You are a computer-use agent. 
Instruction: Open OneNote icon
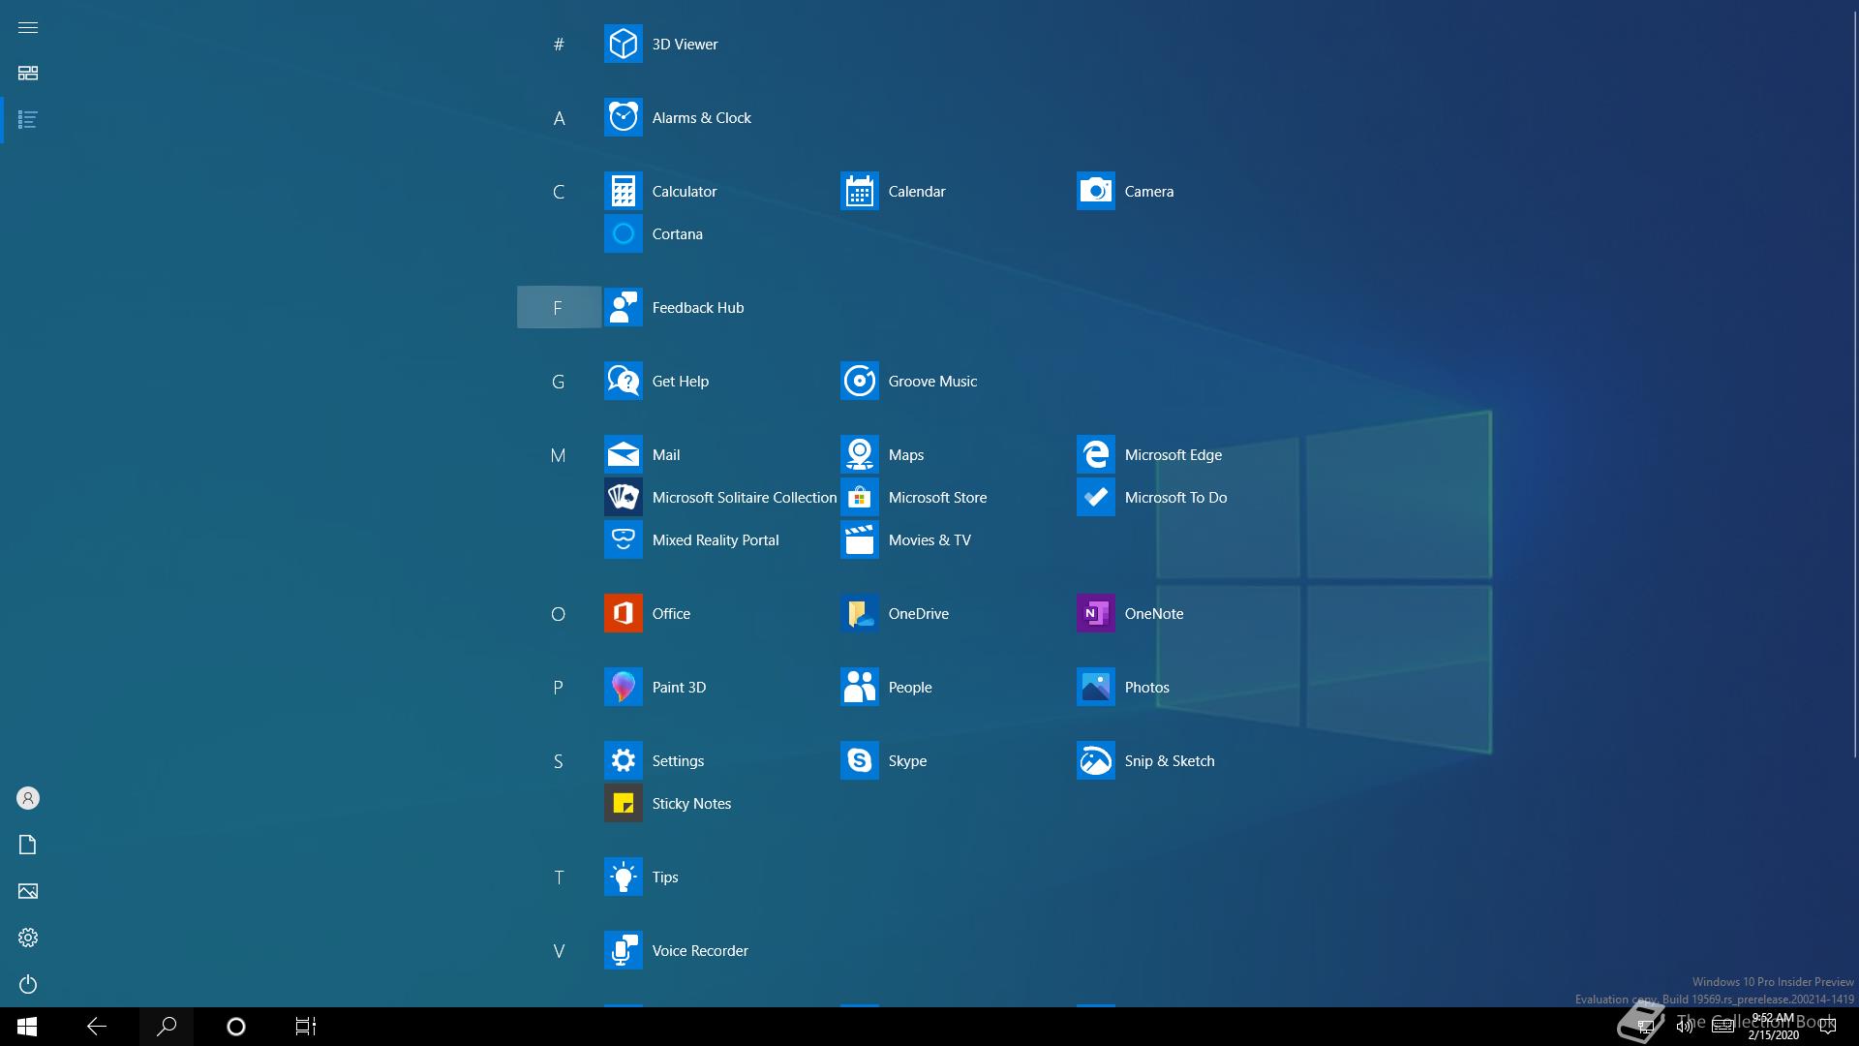pos(1095,613)
